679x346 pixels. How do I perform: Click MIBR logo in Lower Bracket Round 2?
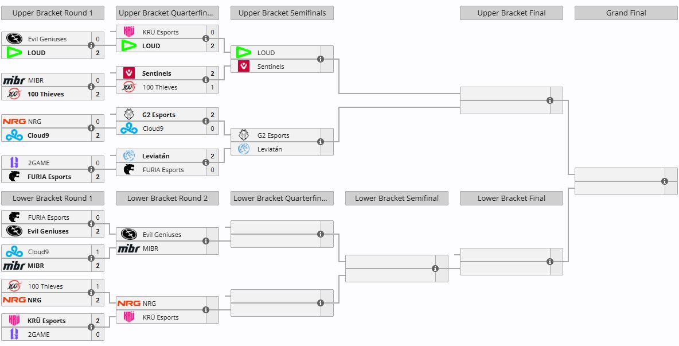pyautogui.click(x=129, y=248)
